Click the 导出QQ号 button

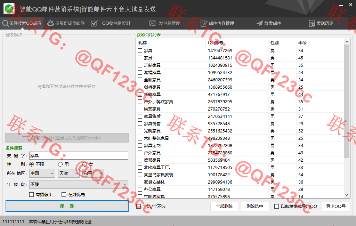(x=336, y=206)
